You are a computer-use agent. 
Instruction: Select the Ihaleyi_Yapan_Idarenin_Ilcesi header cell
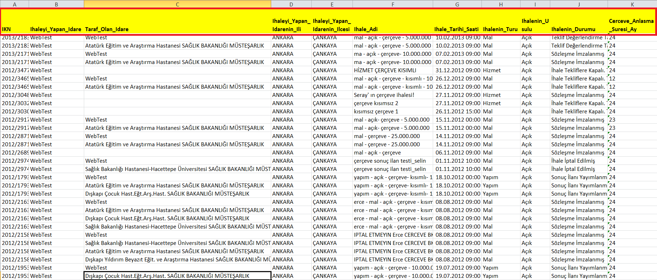pyautogui.click(x=332, y=21)
